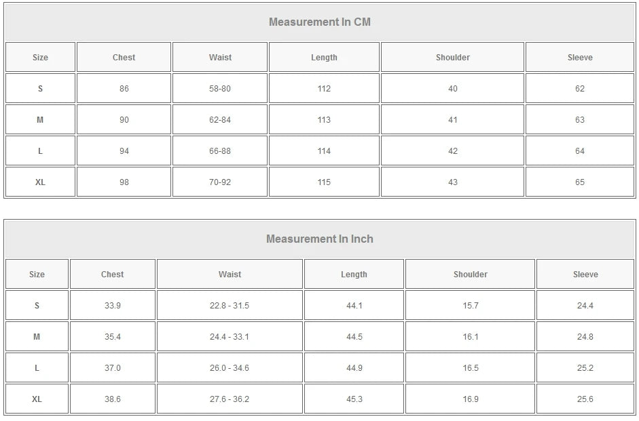The height and width of the screenshot is (421, 639).
Task: Click the shoulder value 42 cell
Action: (453, 151)
